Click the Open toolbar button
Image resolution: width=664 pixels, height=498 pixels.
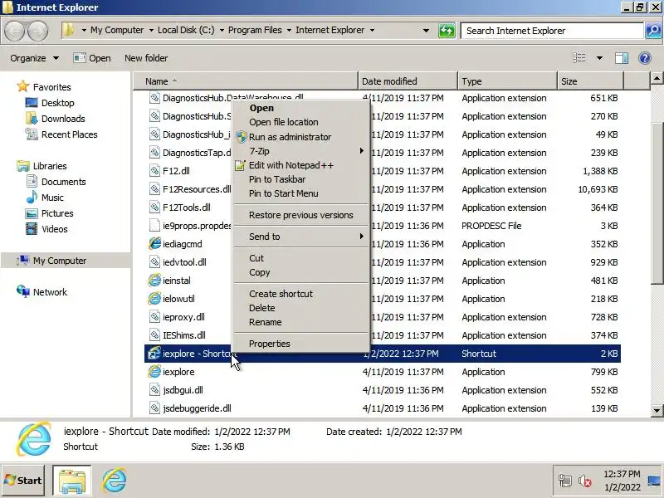click(x=92, y=58)
